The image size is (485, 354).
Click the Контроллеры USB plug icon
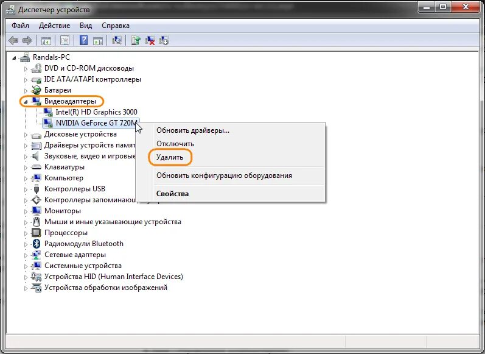[x=36, y=189]
